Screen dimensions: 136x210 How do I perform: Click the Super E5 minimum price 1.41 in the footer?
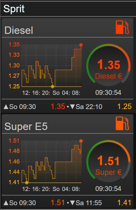tap(124, 203)
